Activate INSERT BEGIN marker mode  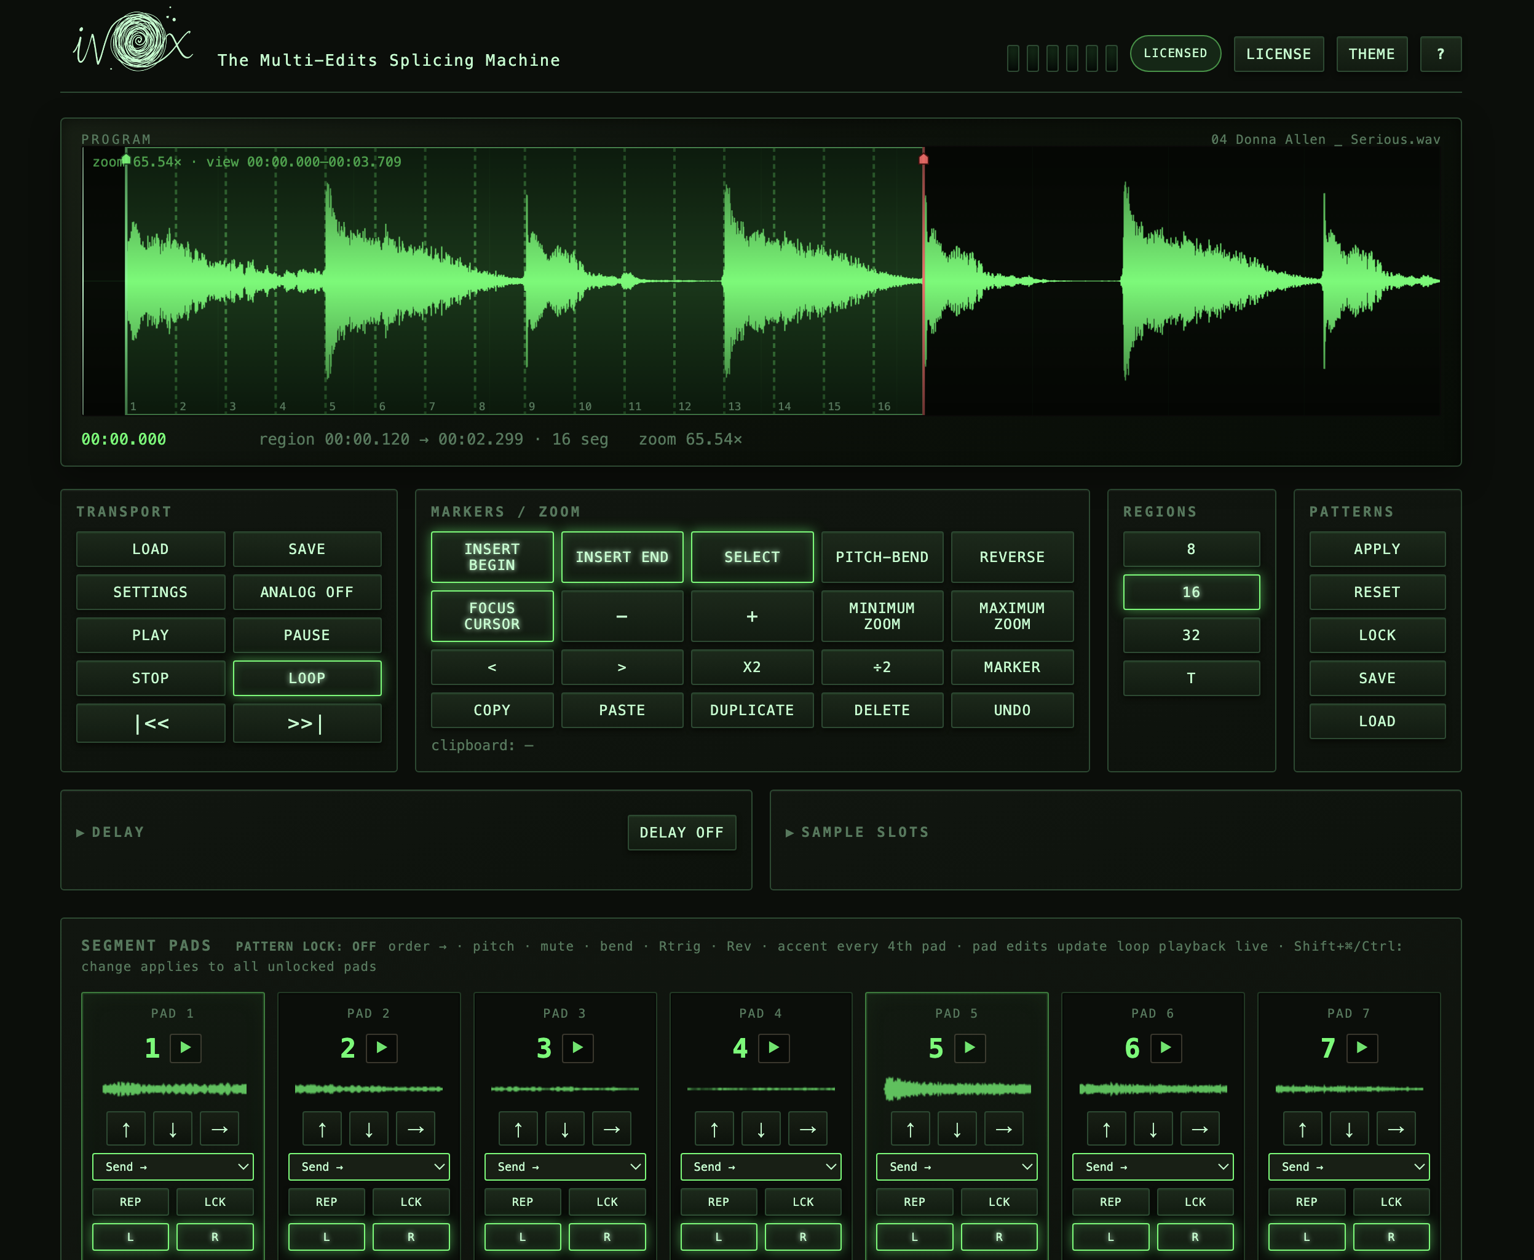point(492,557)
